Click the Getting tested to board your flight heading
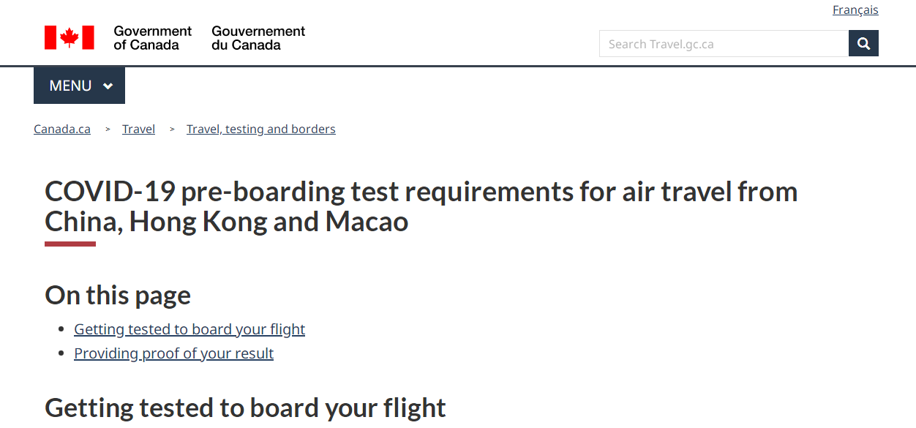The width and height of the screenshot is (916, 428). pos(245,408)
